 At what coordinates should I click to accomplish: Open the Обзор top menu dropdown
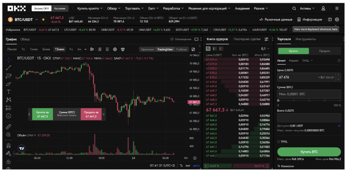click(x=114, y=8)
